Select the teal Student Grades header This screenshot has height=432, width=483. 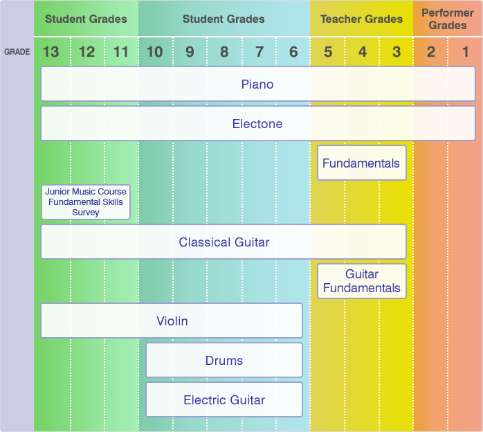tap(224, 19)
